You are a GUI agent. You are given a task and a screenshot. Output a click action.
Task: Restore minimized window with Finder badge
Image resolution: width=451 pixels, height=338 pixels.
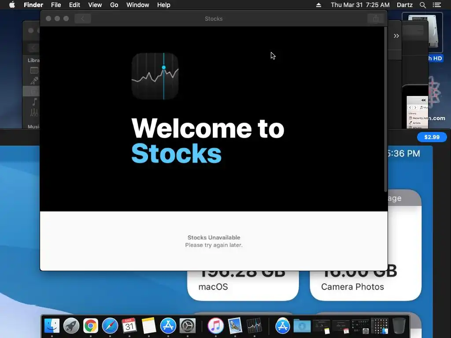pyautogui.click(x=380, y=327)
